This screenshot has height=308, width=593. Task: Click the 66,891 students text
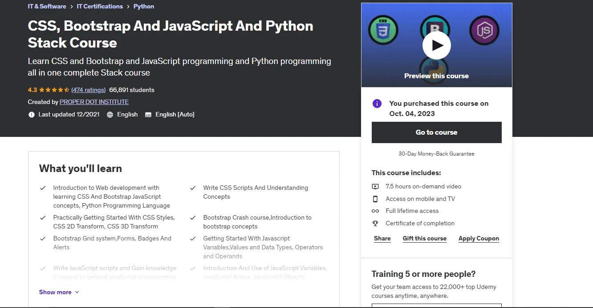pyautogui.click(x=132, y=90)
